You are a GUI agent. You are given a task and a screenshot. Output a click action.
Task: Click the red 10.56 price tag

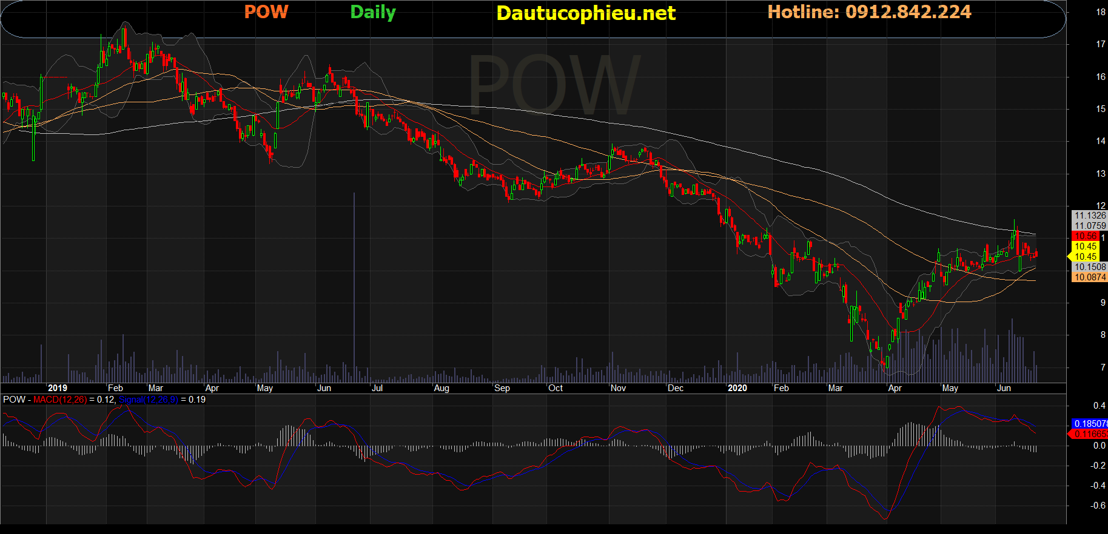click(1085, 236)
